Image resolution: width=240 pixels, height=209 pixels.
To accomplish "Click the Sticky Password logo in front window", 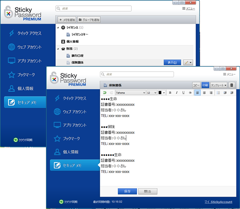I will [x=68, y=79].
